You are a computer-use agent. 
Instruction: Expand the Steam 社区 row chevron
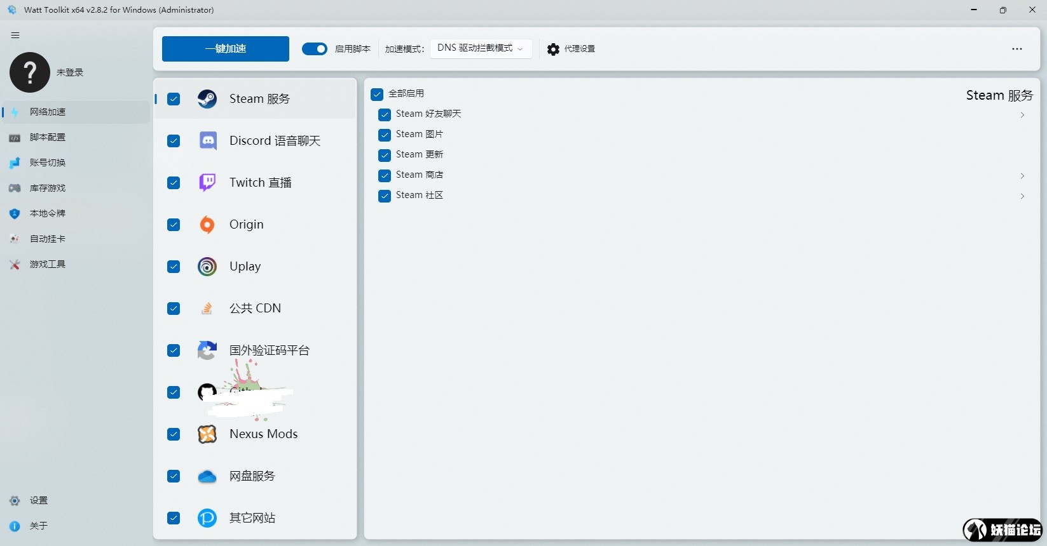1022,196
